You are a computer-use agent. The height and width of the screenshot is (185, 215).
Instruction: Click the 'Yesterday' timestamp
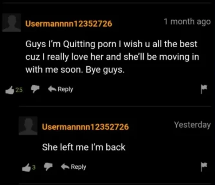192,125
